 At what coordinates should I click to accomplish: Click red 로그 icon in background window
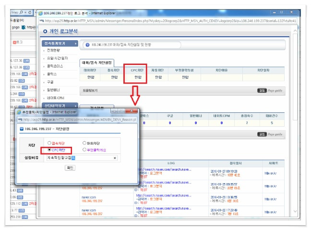pyautogui.click(x=14, y=42)
